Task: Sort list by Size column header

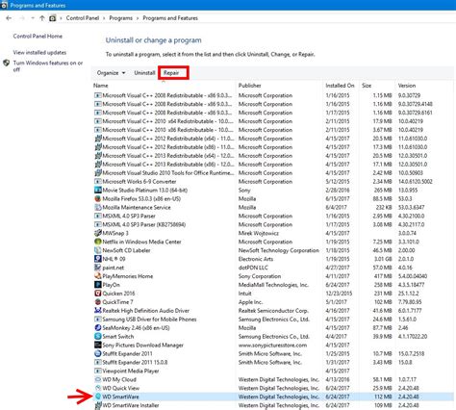Action: [x=367, y=86]
